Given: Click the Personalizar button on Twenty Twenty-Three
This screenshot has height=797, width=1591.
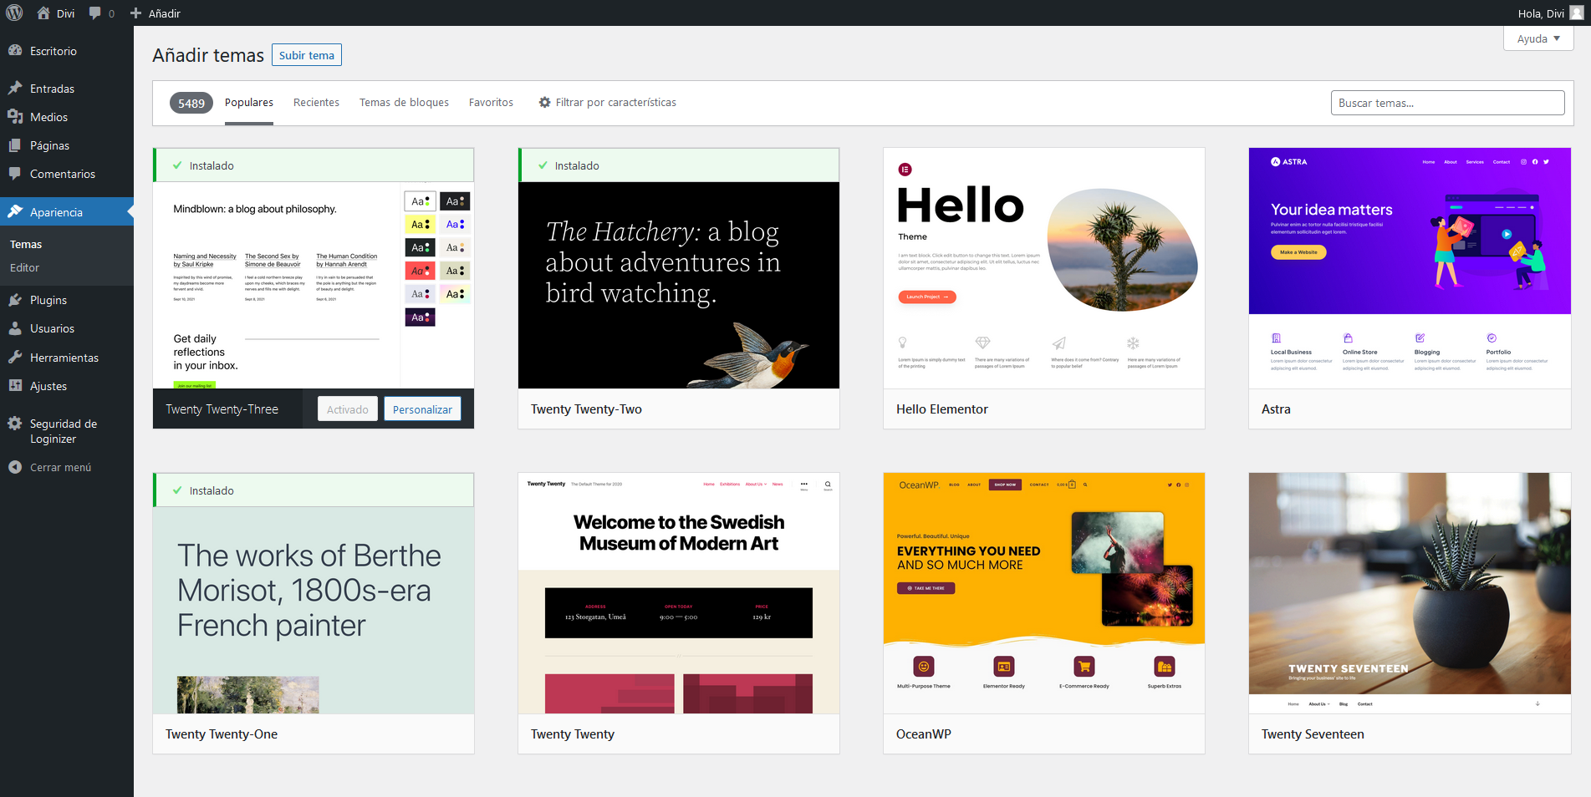Looking at the screenshot, I should click(422, 409).
